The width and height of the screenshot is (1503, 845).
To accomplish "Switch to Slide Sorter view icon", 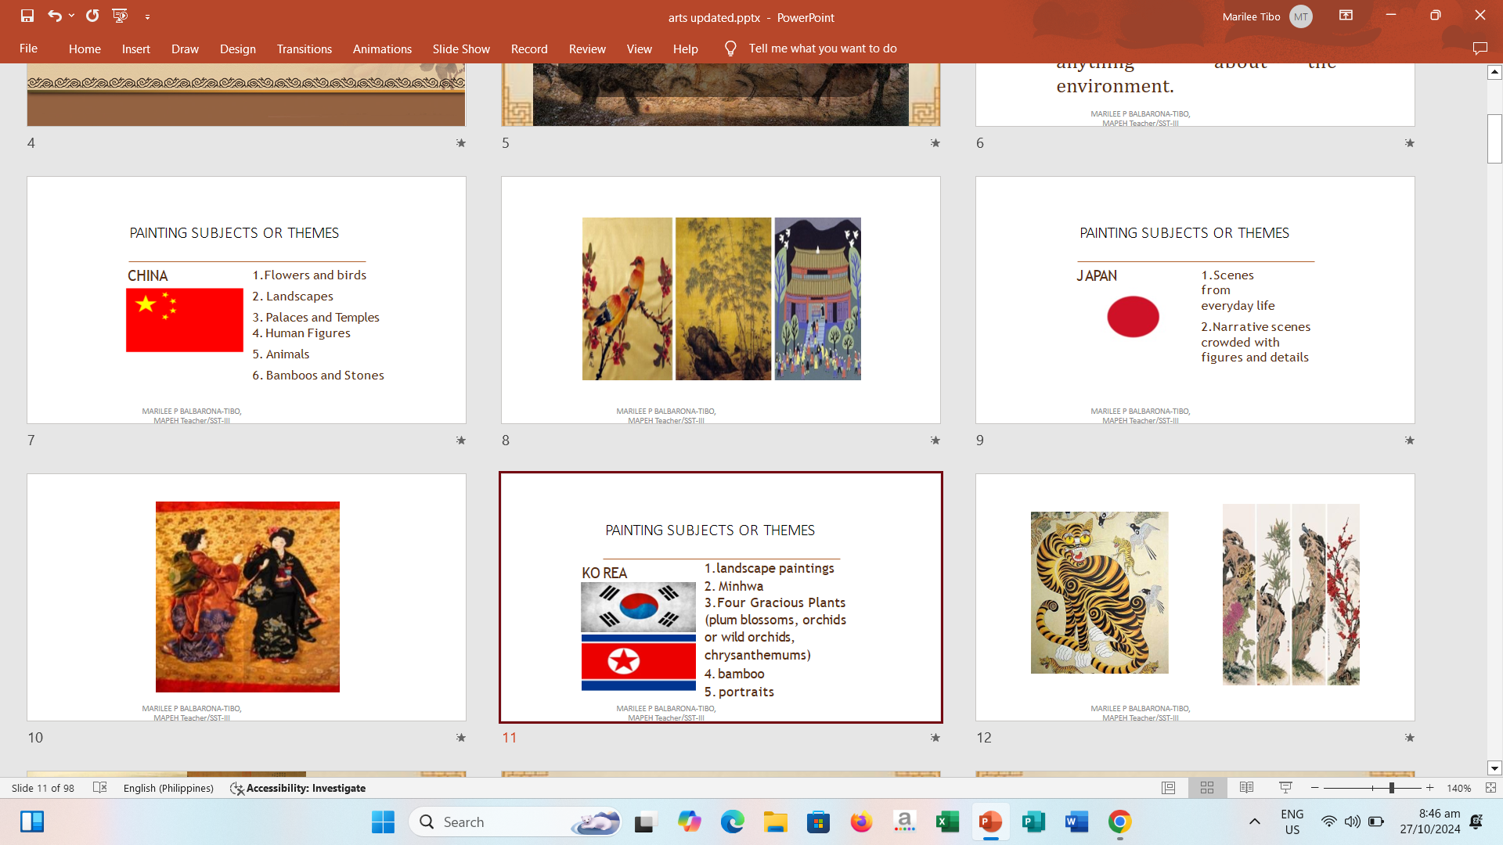I will pyautogui.click(x=1207, y=788).
